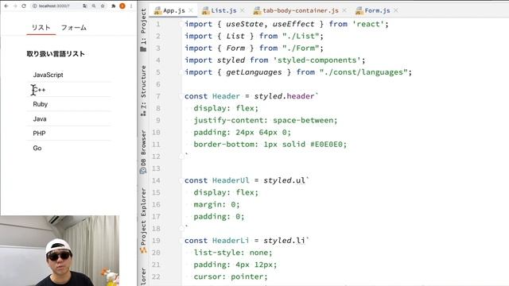Click line number 13 in the gutter
This screenshot has width=509, height=286.
tap(156, 168)
